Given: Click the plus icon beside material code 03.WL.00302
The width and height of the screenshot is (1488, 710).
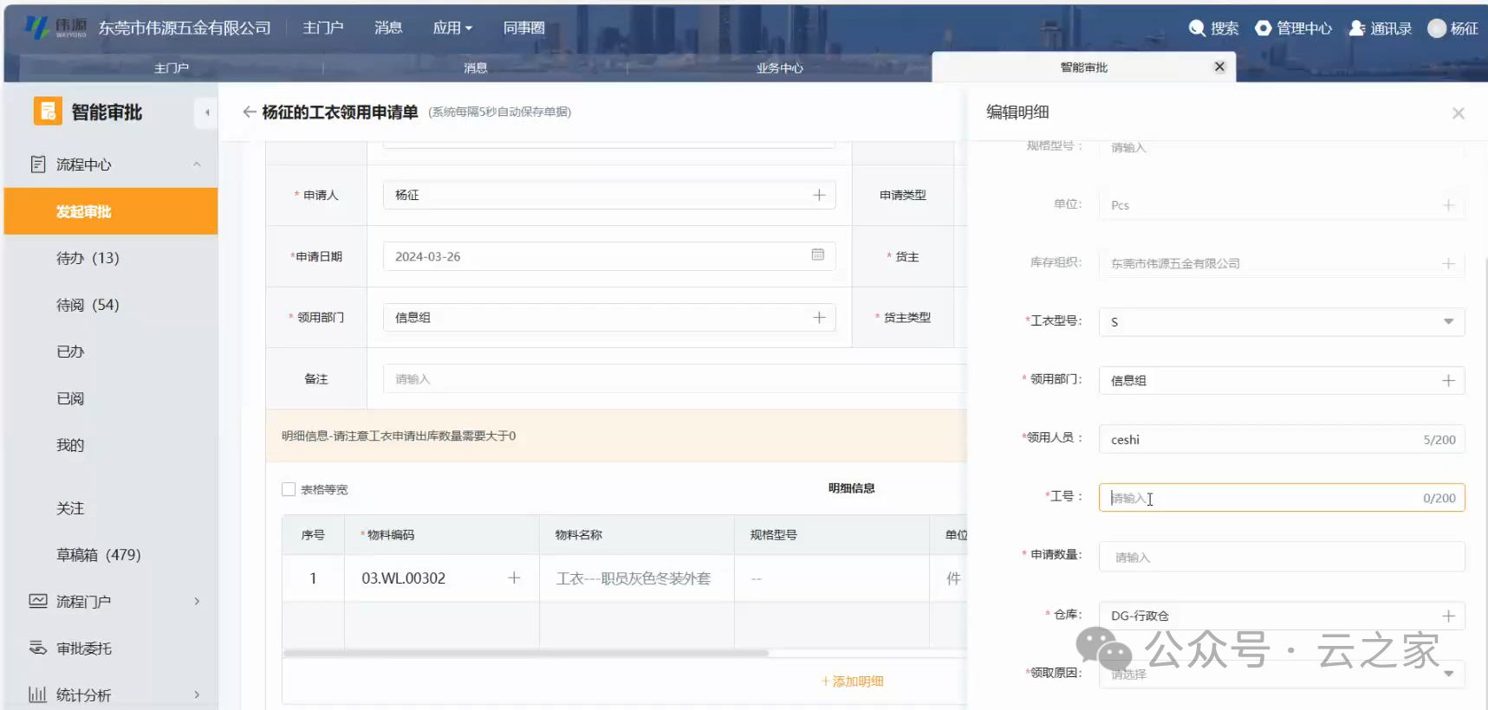Looking at the screenshot, I should 514,578.
